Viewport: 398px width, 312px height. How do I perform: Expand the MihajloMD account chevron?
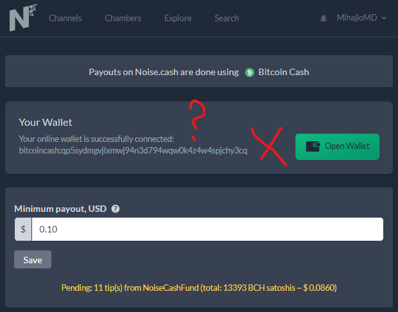pos(384,18)
